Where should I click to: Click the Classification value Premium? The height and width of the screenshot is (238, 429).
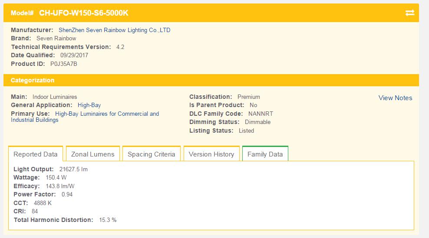248,97
